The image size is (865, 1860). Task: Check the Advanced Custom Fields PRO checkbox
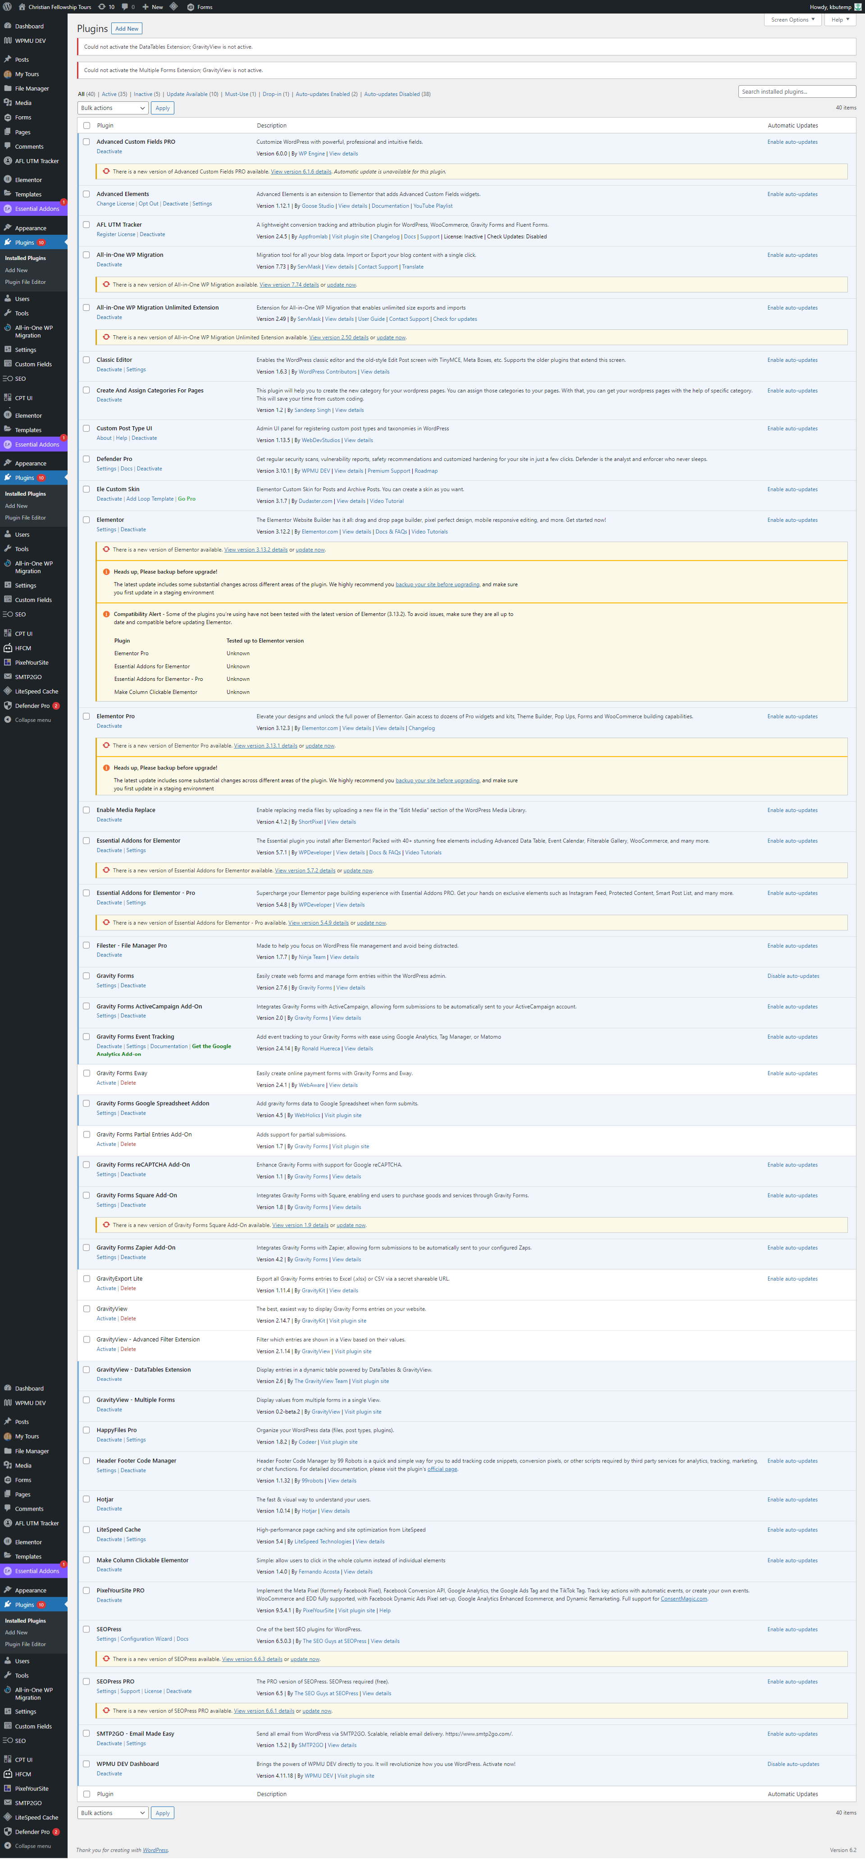(86, 142)
